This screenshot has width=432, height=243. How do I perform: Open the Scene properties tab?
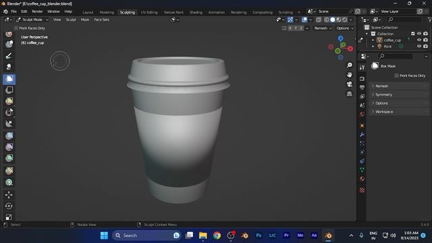(362, 105)
